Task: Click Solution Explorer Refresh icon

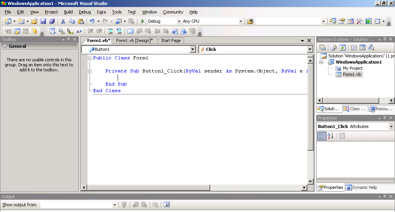Action: (343, 47)
